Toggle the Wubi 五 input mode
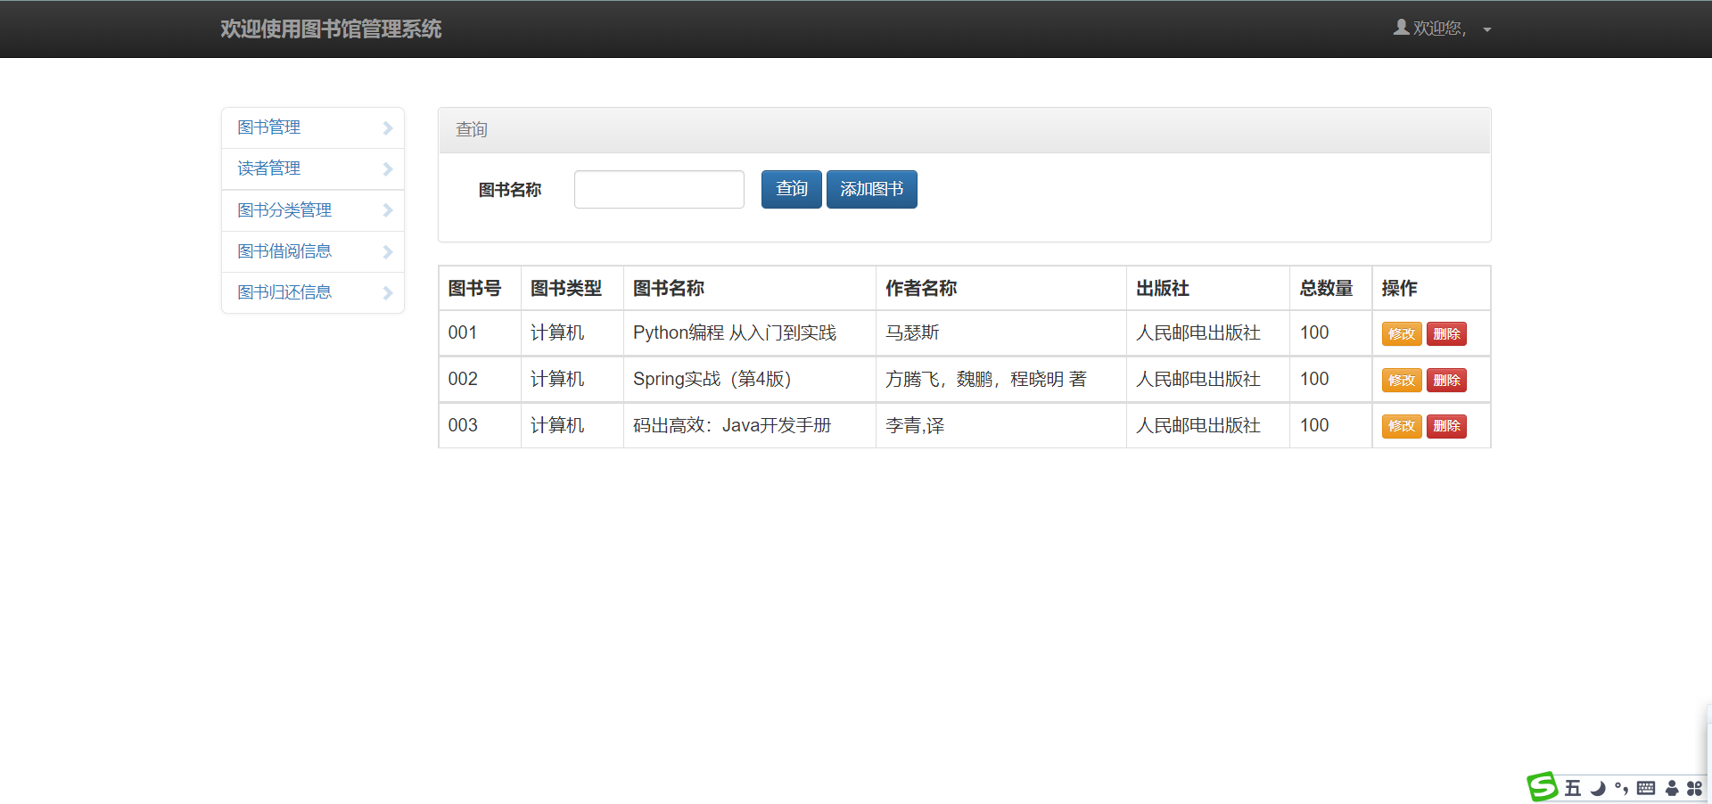The height and width of the screenshot is (804, 1712). click(x=1573, y=788)
